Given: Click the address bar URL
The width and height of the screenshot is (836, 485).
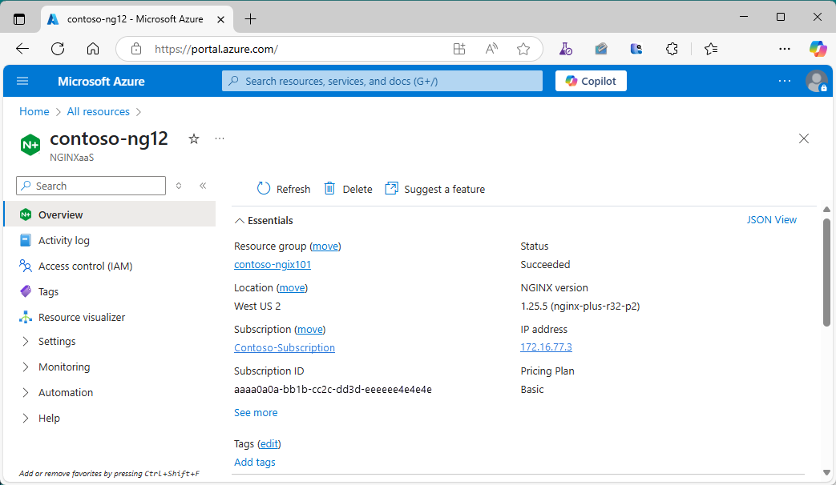Looking at the screenshot, I should [x=216, y=49].
